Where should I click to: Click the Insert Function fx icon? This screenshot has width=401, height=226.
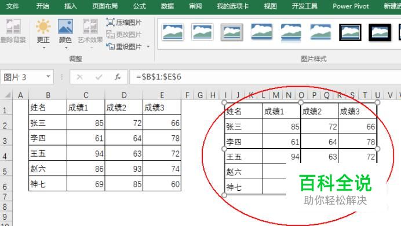(x=118, y=77)
